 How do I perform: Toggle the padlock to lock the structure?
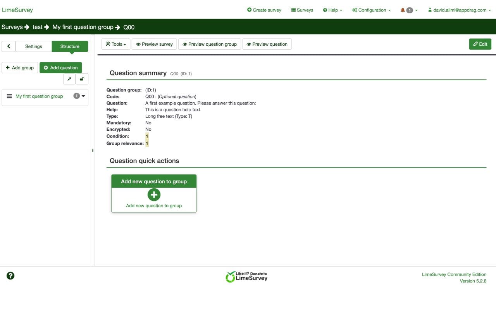[x=82, y=79]
